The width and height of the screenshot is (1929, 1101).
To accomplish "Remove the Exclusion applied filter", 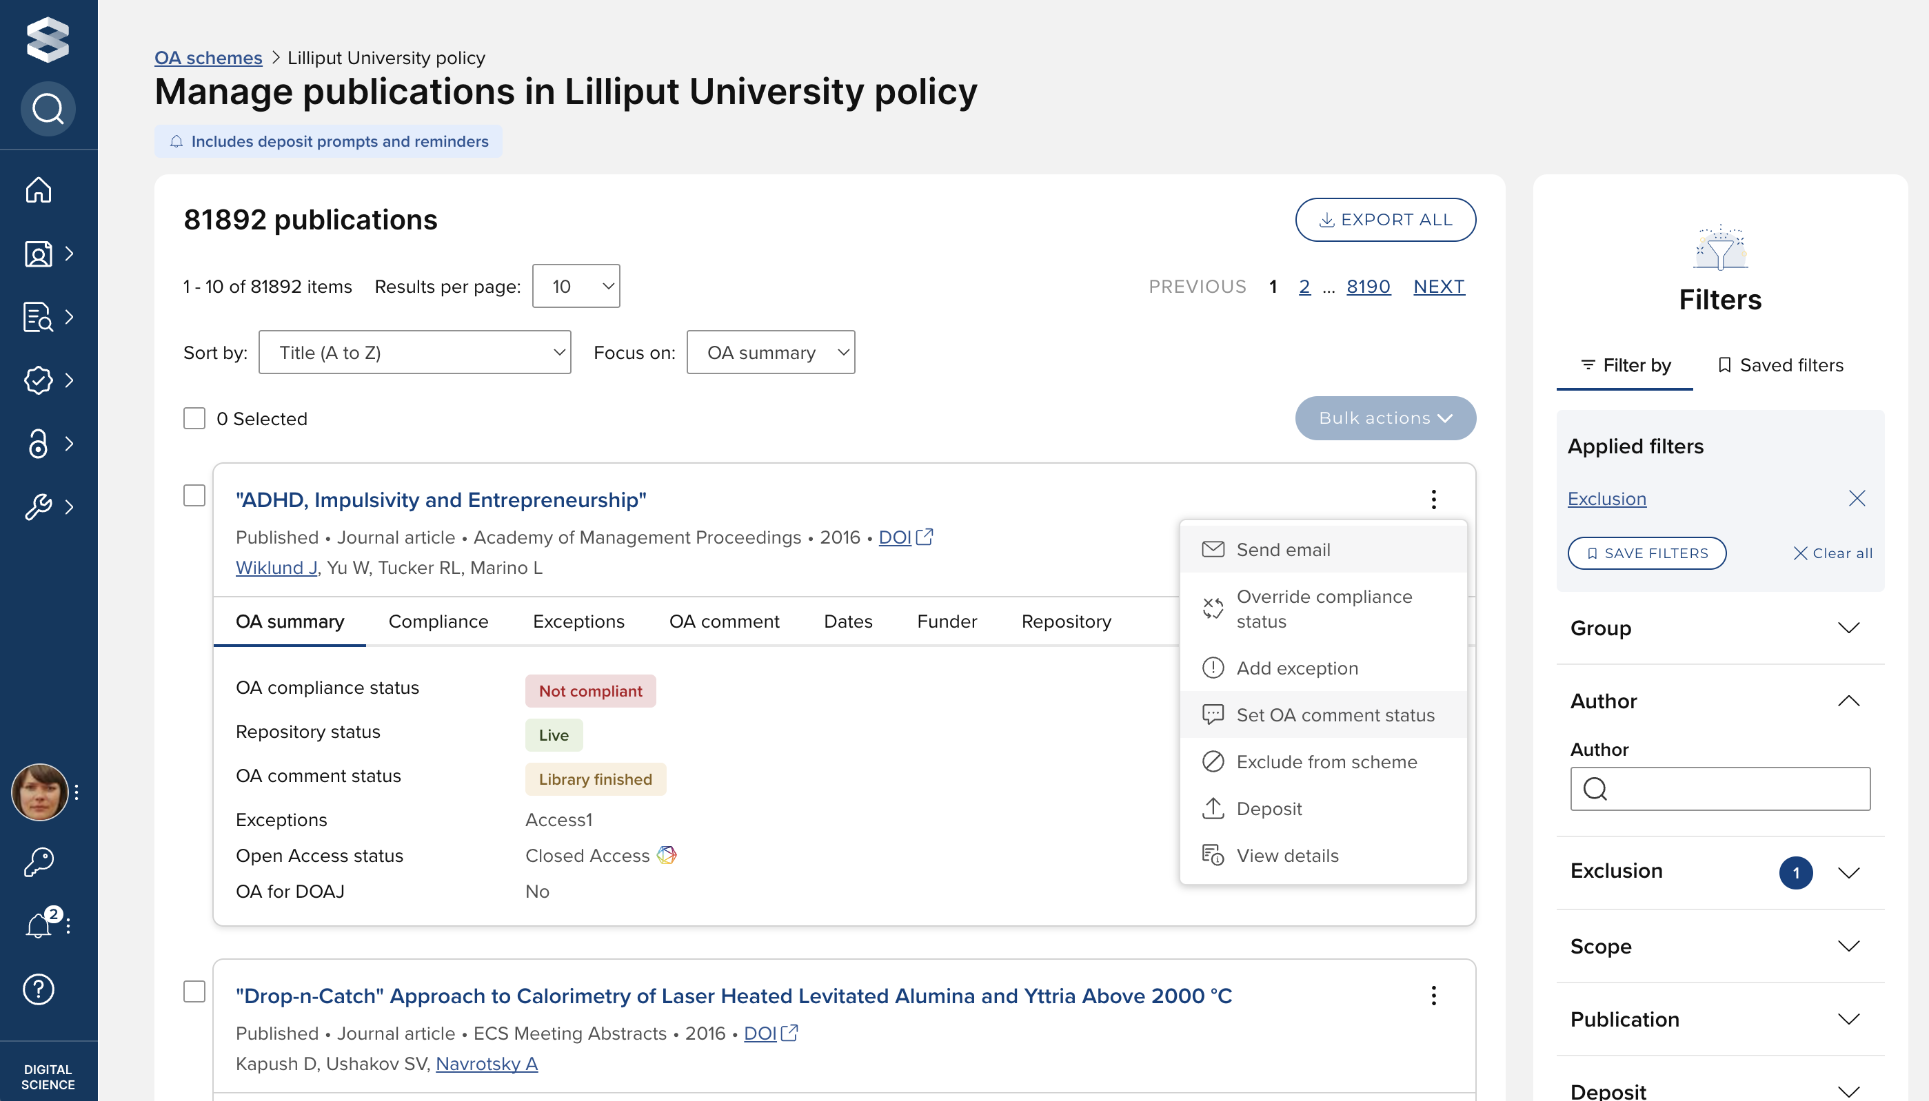I will click(x=1857, y=498).
